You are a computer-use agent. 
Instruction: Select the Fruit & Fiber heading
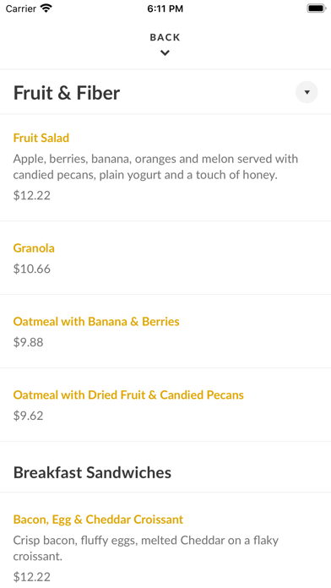tap(67, 93)
